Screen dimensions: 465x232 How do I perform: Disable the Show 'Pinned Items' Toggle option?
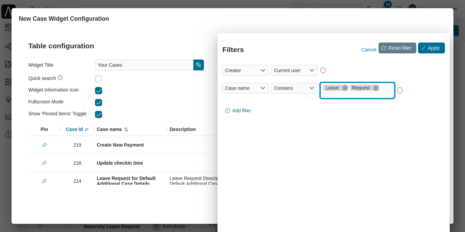98,114
